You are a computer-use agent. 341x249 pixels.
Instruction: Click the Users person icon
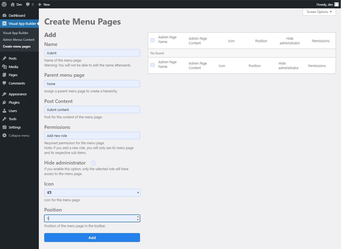coord(4,111)
